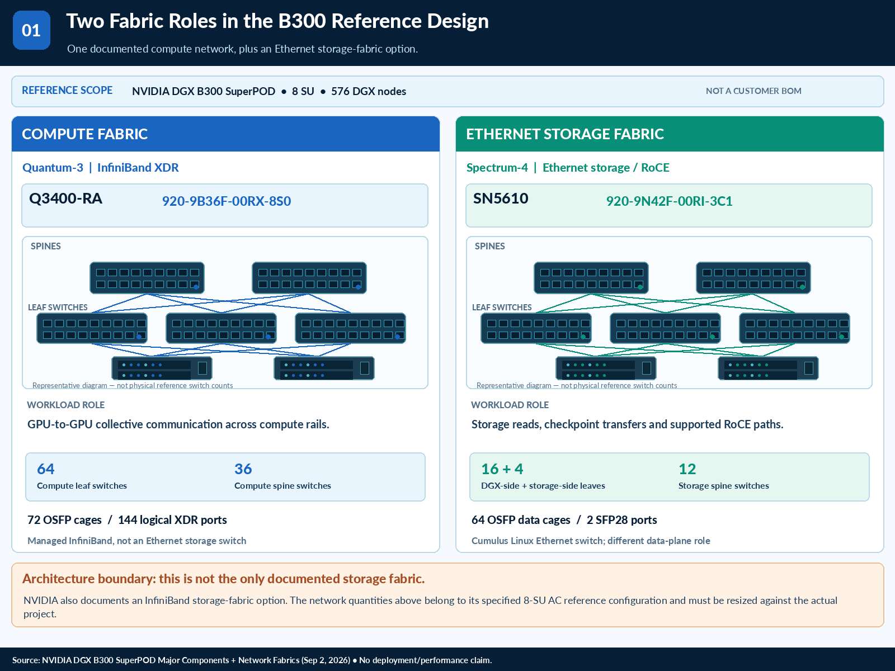Click the slide title about Two Fabric Roles

point(277,21)
